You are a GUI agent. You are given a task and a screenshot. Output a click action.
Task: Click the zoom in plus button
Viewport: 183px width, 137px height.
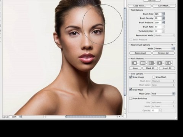pyautogui.click(x=7, y=116)
